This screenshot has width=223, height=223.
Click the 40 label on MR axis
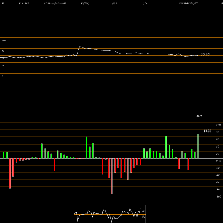[218, 147]
